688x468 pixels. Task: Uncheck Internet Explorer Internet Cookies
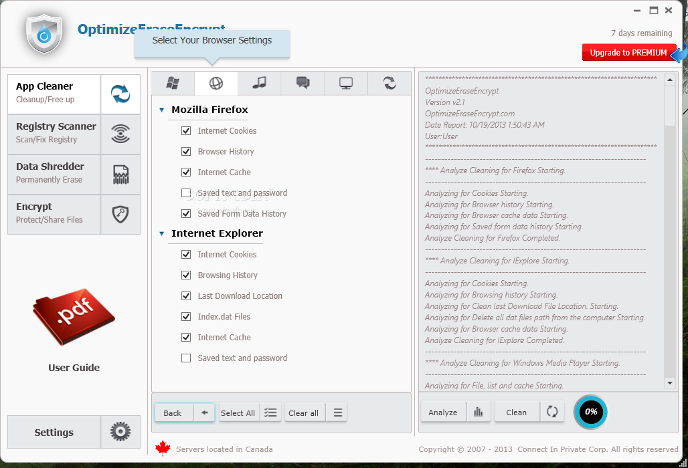[x=186, y=254]
